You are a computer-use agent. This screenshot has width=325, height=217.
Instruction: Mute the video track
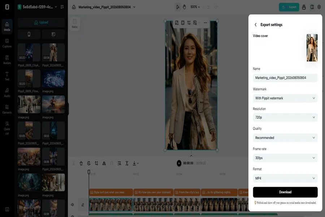point(73,205)
